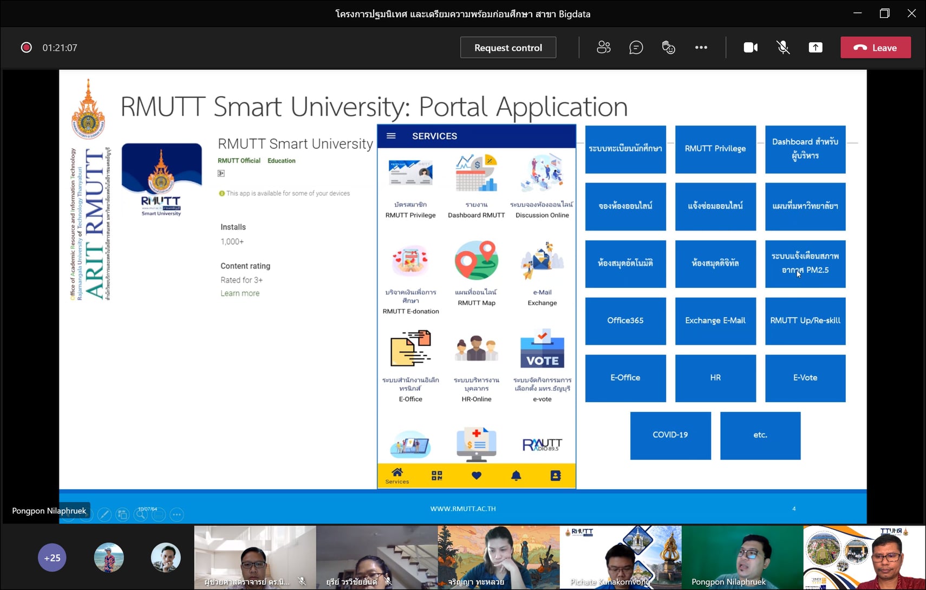Click the e-vote VOTE box icon

(542, 348)
